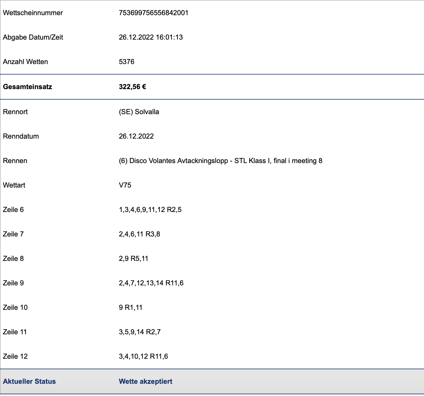The height and width of the screenshot is (396, 424).
Task: Select Zeile 10 picks 9 R1,11
Action: [131, 307]
